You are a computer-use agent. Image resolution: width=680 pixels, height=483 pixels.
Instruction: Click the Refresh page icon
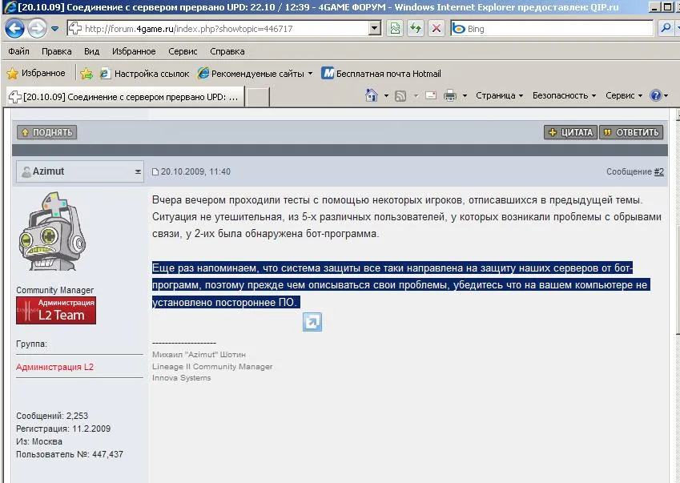[415, 29]
